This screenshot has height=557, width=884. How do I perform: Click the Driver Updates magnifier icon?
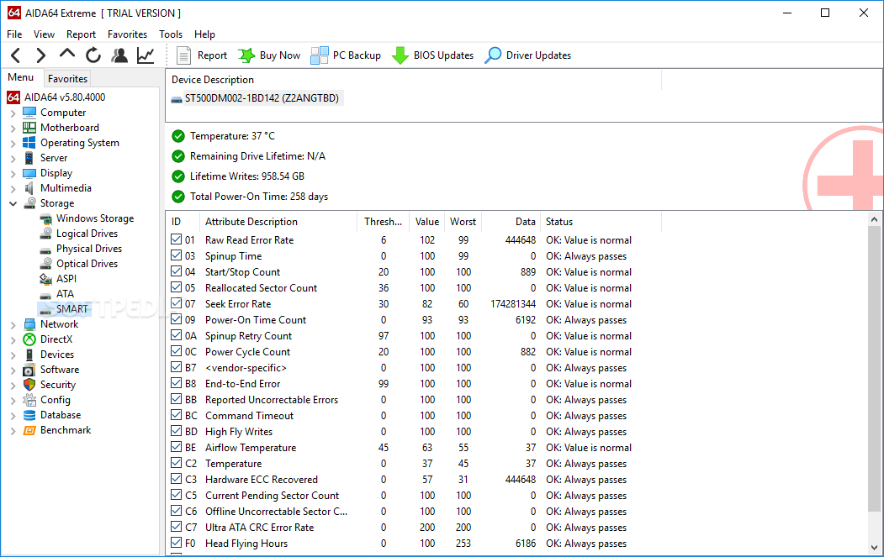point(493,55)
